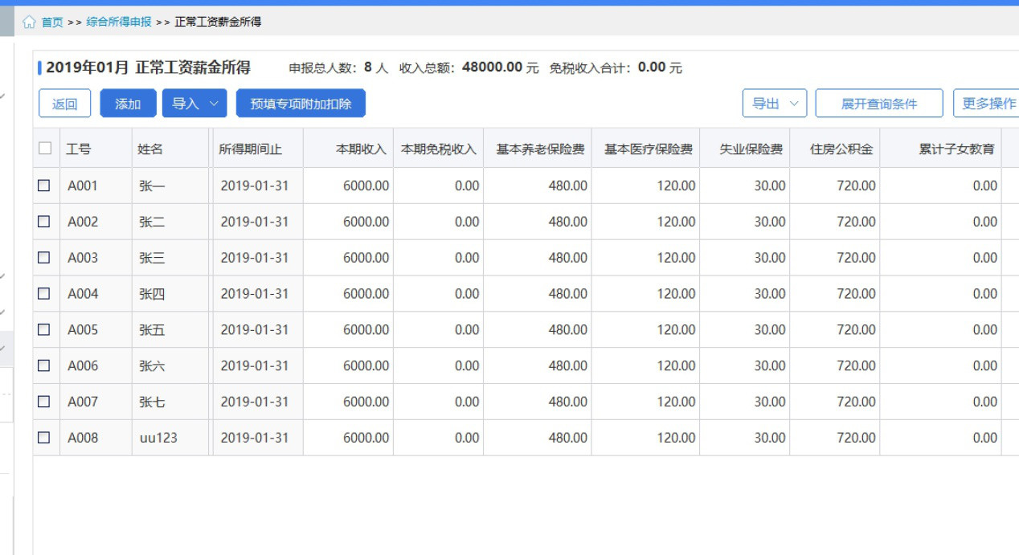The height and width of the screenshot is (555, 1019).
Task: Click the page title 2019年01月 正常工资薪金所得
Action: 148,67
